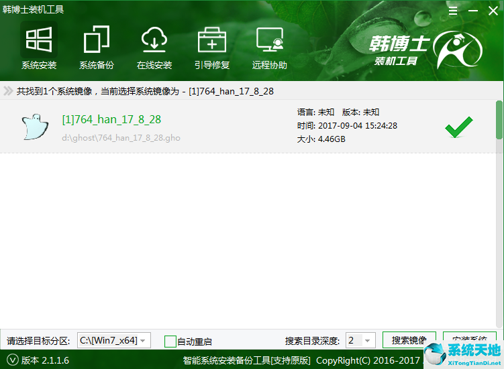This screenshot has width=504, height=369.
Task: Click the 版本: 未知 version label
Action: [360, 112]
